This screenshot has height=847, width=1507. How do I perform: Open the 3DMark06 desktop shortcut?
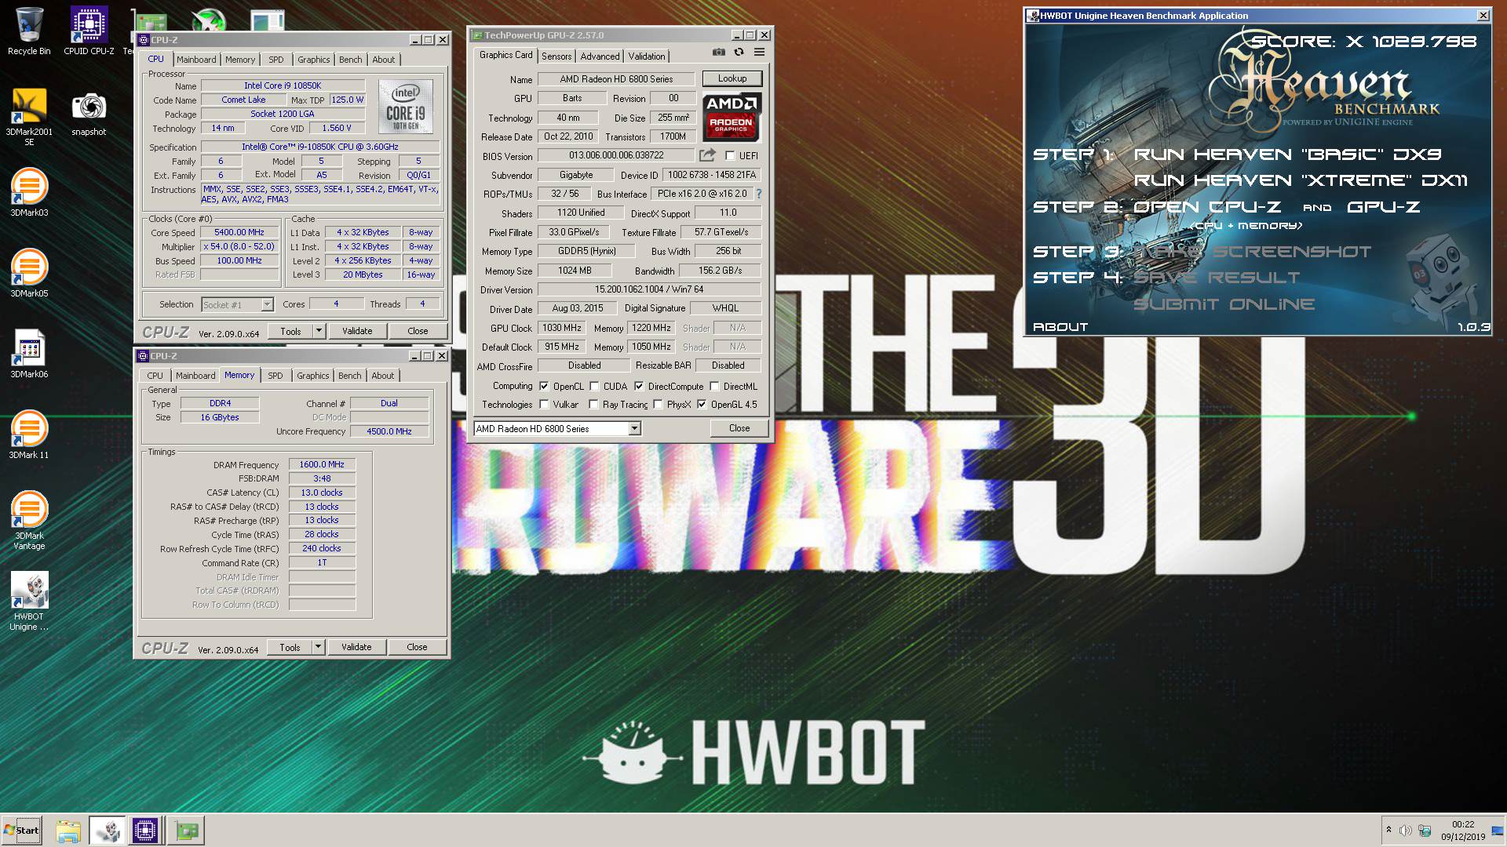pos(29,354)
